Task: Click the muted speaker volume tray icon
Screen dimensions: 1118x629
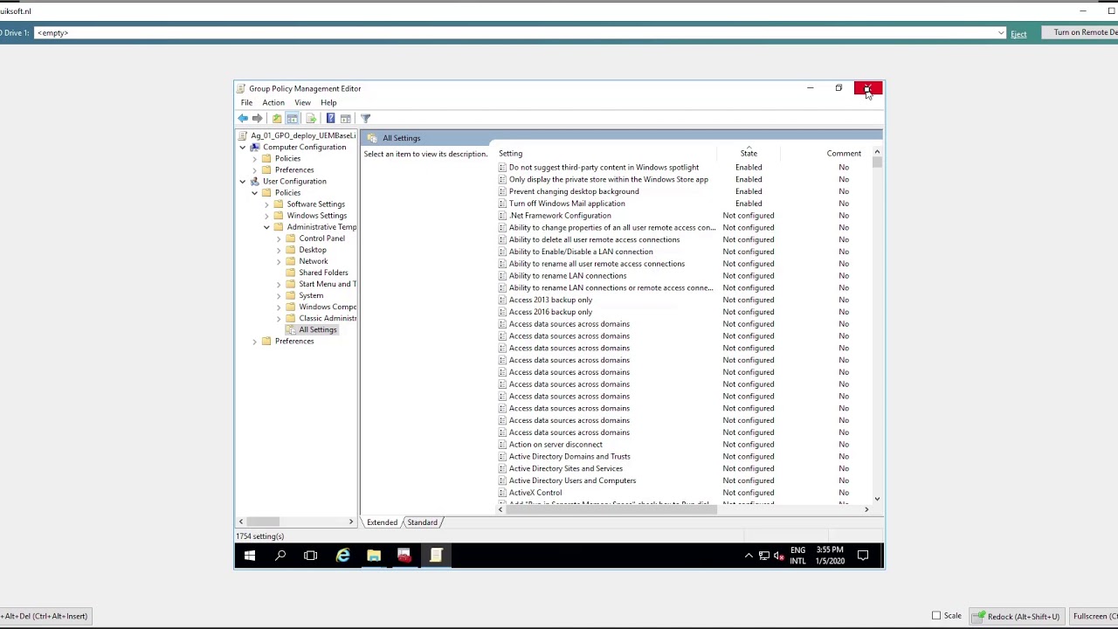Action: [x=777, y=556]
